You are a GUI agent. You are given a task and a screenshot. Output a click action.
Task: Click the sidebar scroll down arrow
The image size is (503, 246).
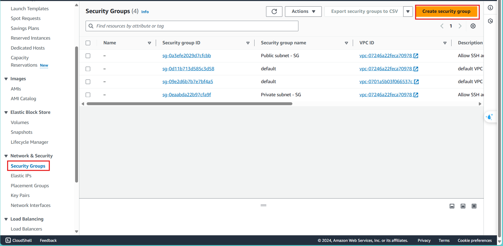click(76, 232)
